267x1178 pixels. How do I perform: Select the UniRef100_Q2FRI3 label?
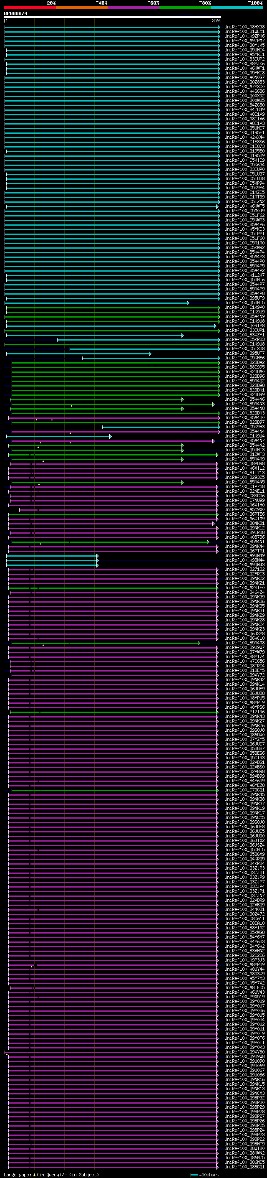pyautogui.click(x=244, y=574)
